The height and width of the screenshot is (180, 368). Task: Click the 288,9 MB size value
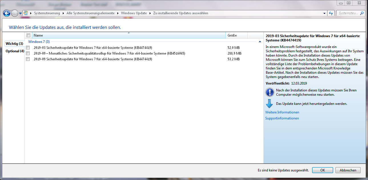click(x=234, y=53)
